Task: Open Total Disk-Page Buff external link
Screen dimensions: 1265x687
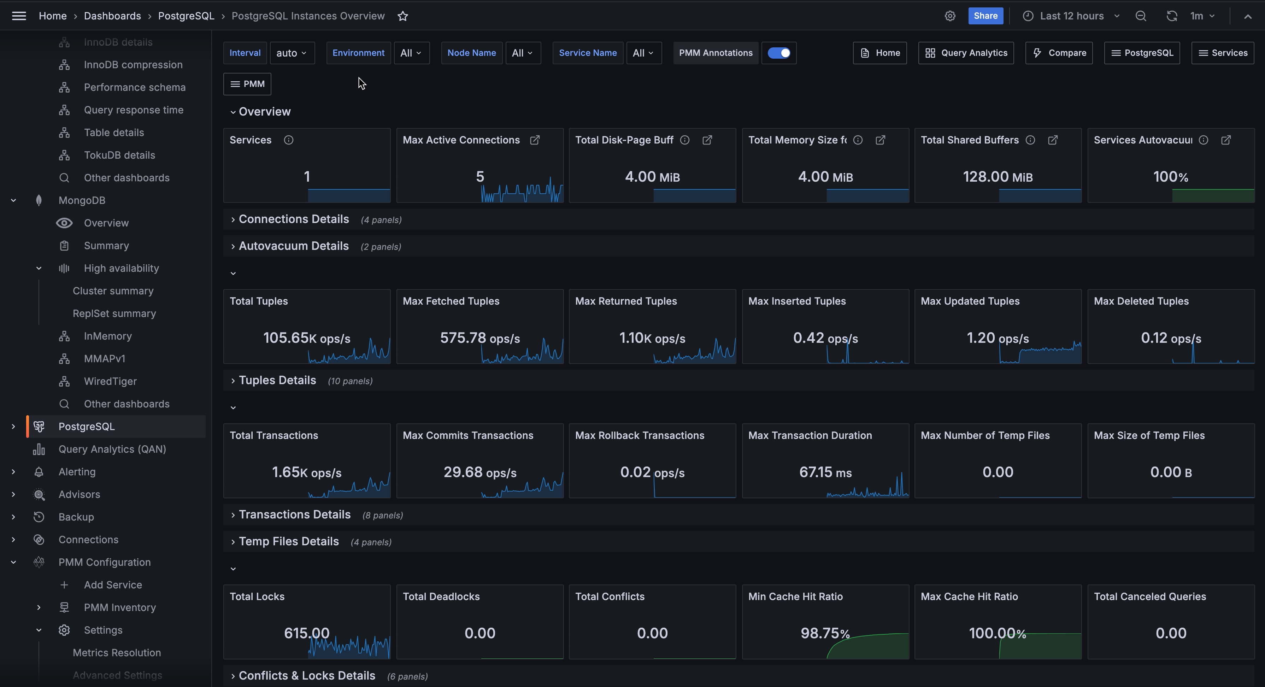Action: point(707,140)
